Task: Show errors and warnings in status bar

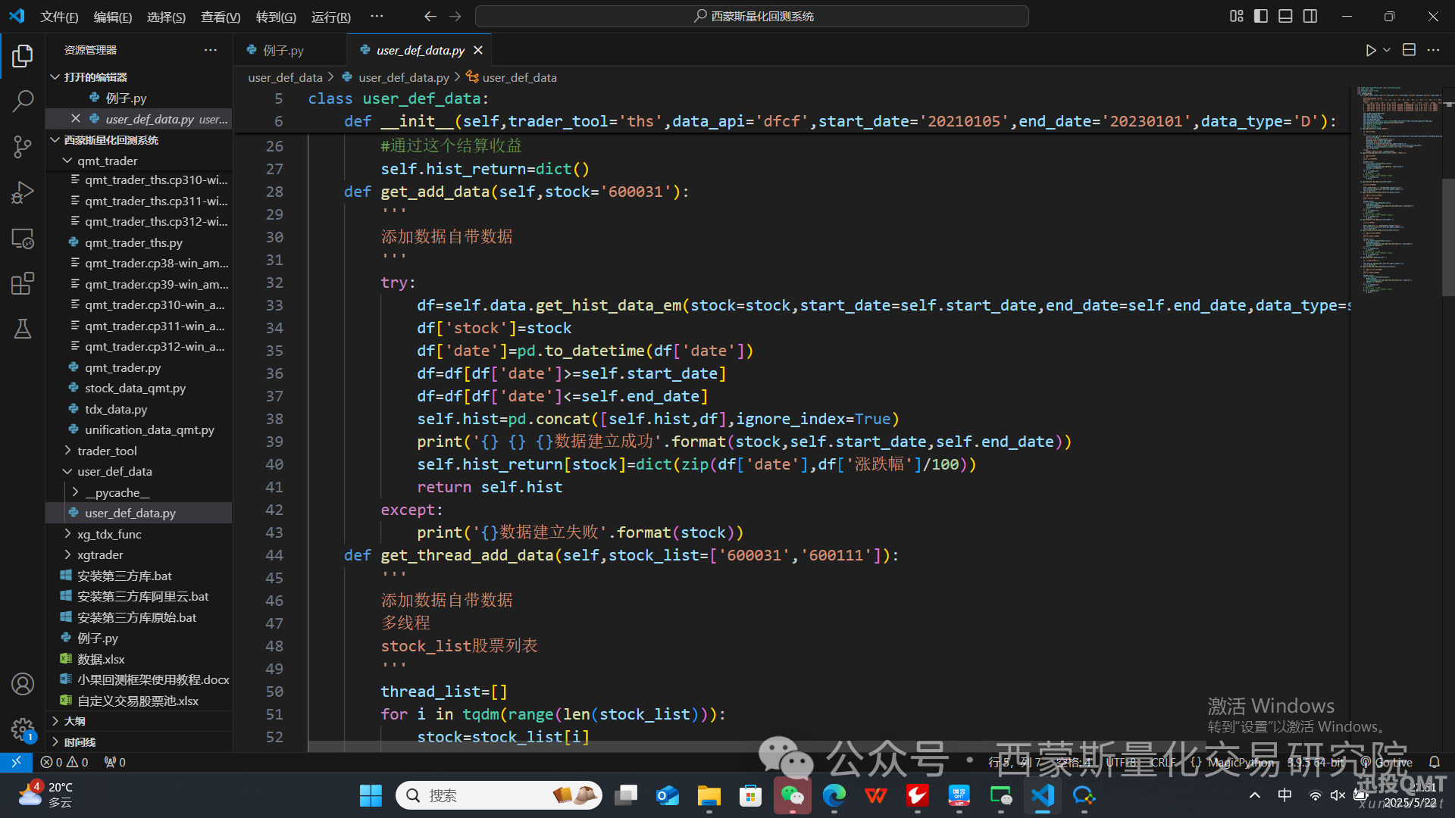Action: (64, 762)
